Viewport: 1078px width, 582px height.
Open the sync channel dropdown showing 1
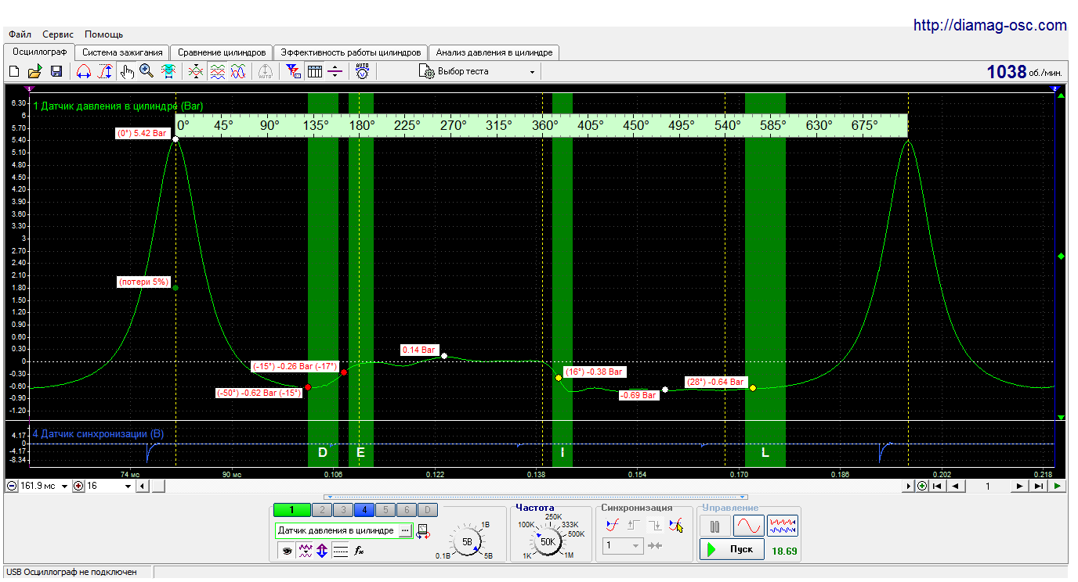coord(623,545)
